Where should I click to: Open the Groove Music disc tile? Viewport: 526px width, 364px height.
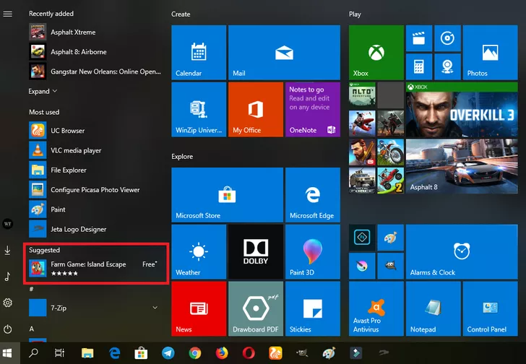point(447,38)
